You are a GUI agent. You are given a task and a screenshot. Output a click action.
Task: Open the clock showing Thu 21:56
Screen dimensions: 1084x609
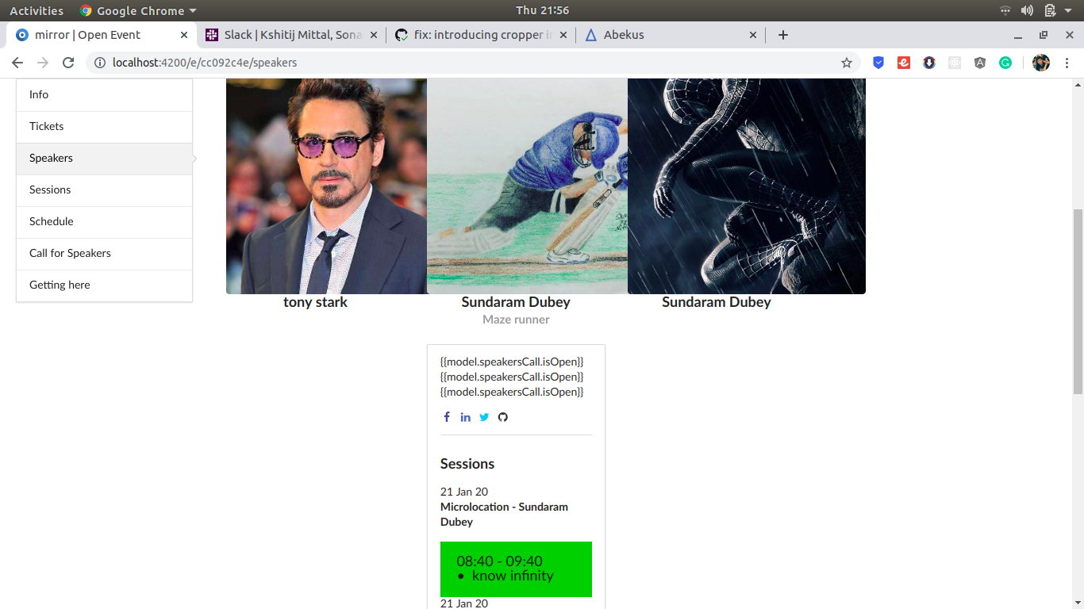(542, 10)
